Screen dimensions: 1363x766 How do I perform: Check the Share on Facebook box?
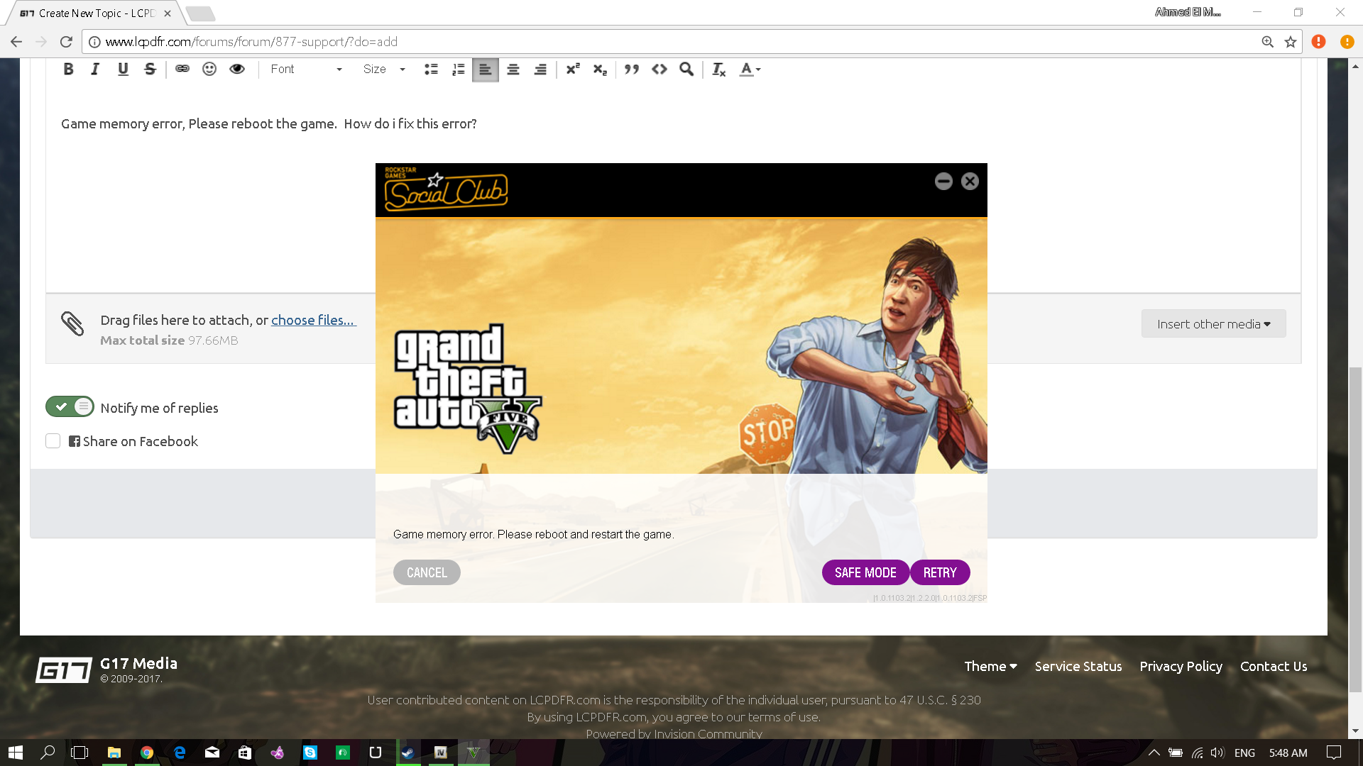point(53,441)
